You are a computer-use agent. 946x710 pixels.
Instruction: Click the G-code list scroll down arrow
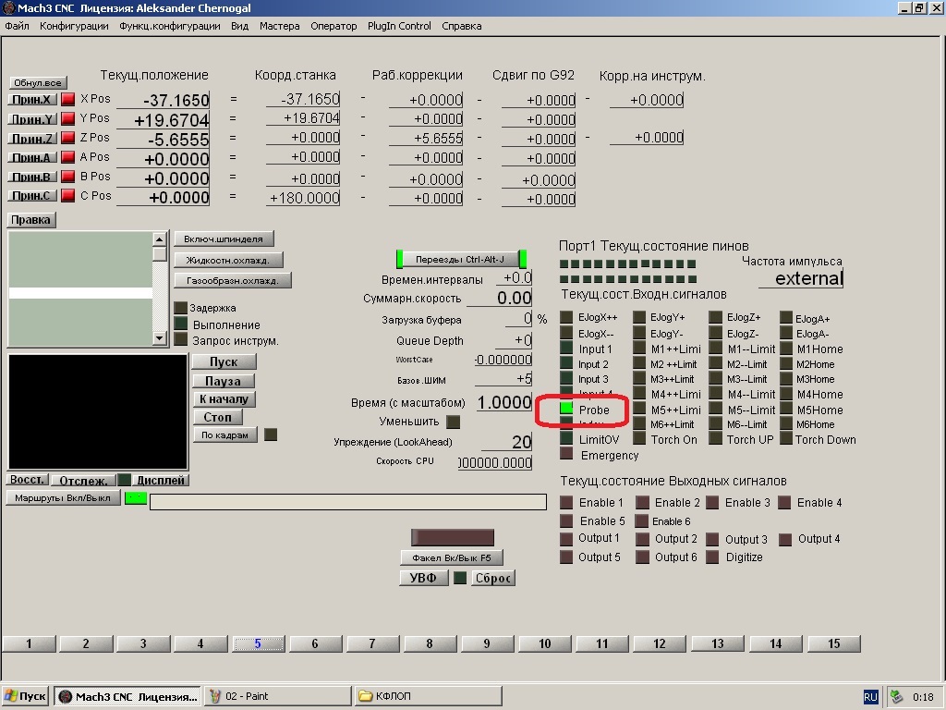(x=159, y=337)
